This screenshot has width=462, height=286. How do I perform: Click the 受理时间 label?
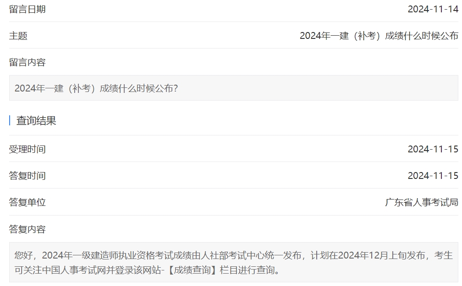click(x=27, y=150)
